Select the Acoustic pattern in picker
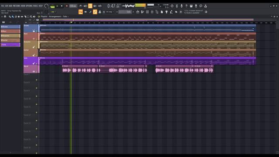 point(10,36)
